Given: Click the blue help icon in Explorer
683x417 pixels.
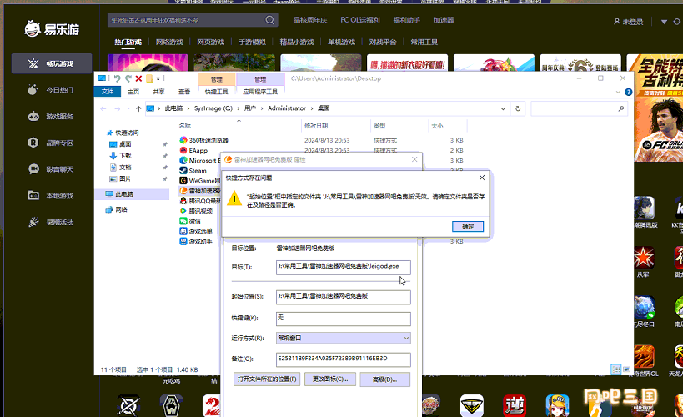Looking at the screenshot, I should click(x=628, y=92).
